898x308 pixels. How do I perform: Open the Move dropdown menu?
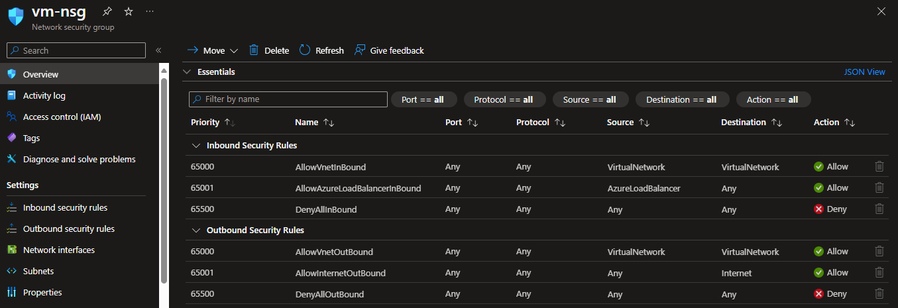pos(213,50)
